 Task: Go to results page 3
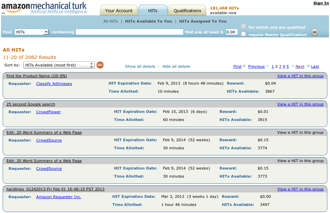280,66
